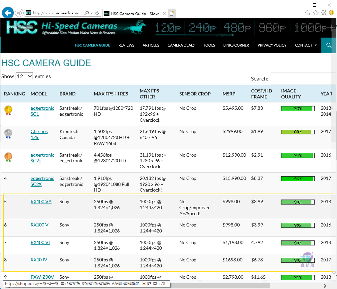The width and height of the screenshot is (337, 289).
Task: Click the 93% image quality bar
Action: 298,109
